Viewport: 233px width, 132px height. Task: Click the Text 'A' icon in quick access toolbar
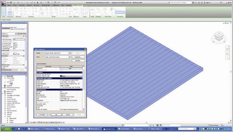click(x=38, y=3)
